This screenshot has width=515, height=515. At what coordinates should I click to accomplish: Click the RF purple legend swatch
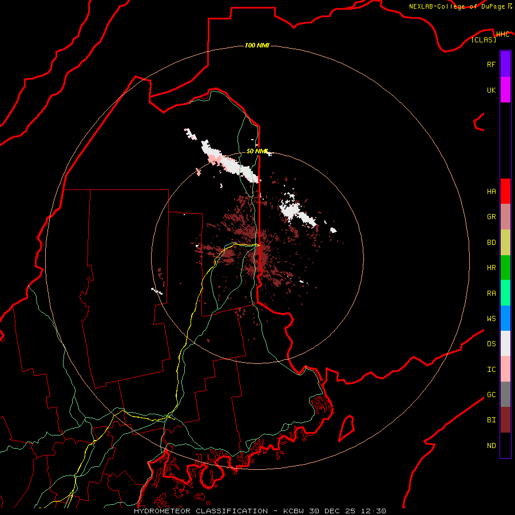pos(505,64)
